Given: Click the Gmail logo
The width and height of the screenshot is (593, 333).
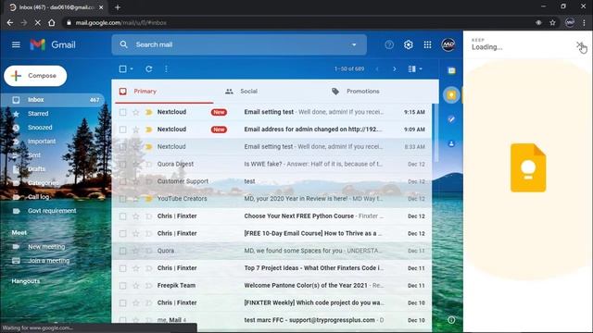Looking at the screenshot, I should (53, 44).
